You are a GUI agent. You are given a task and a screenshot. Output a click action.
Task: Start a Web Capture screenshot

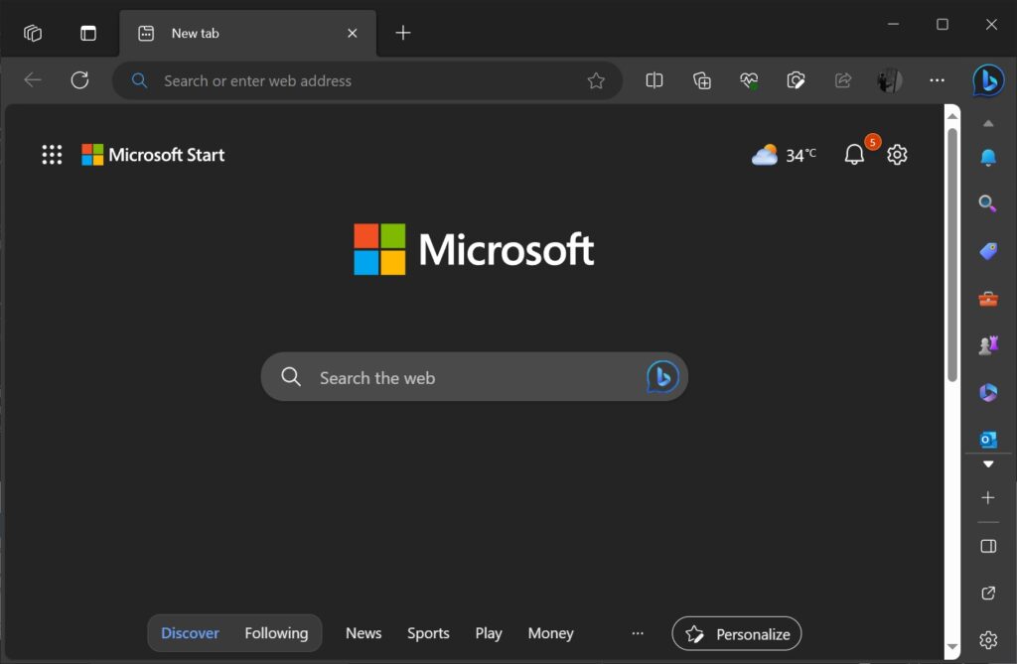[x=796, y=80]
